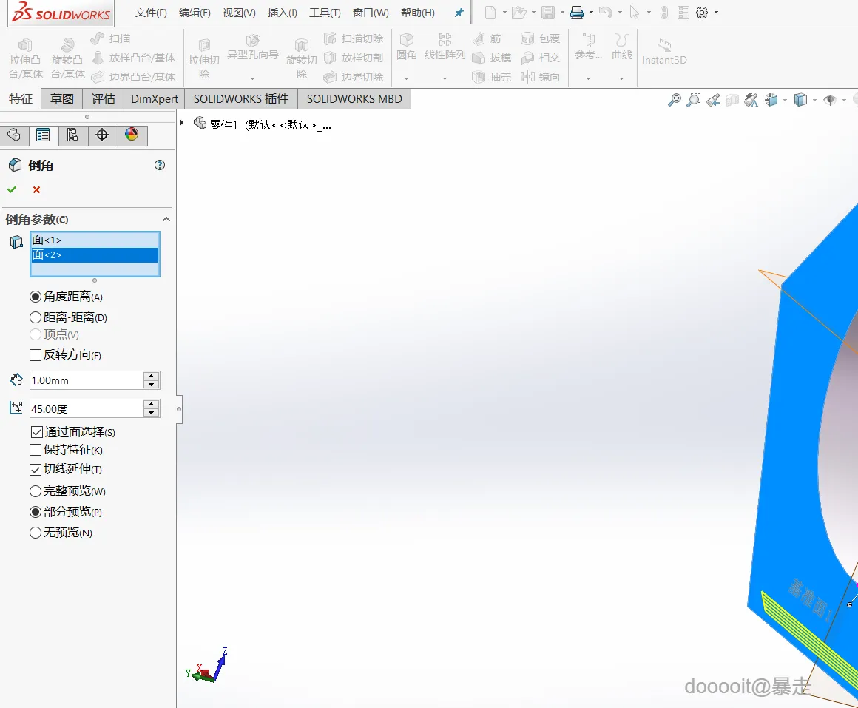Open the 插入(I) menu

pos(283,13)
